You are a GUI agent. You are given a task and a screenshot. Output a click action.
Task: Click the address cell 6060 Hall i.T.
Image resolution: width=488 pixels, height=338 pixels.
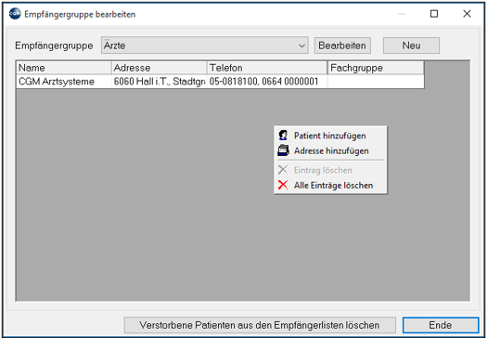159,82
